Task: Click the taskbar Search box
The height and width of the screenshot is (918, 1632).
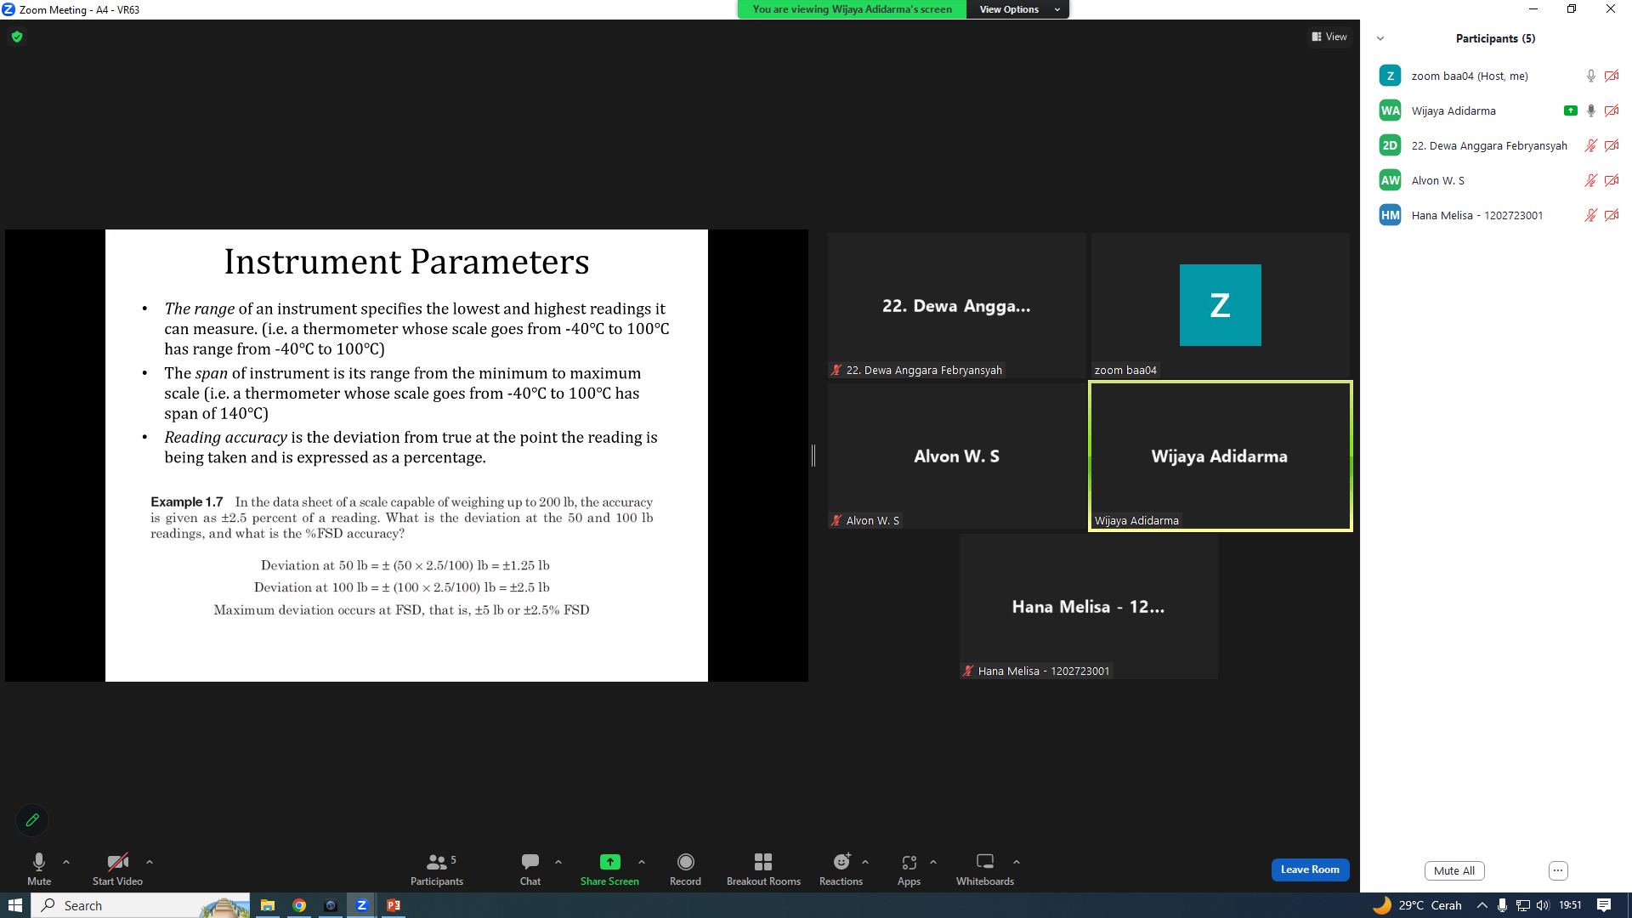Action: [x=141, y=905]
